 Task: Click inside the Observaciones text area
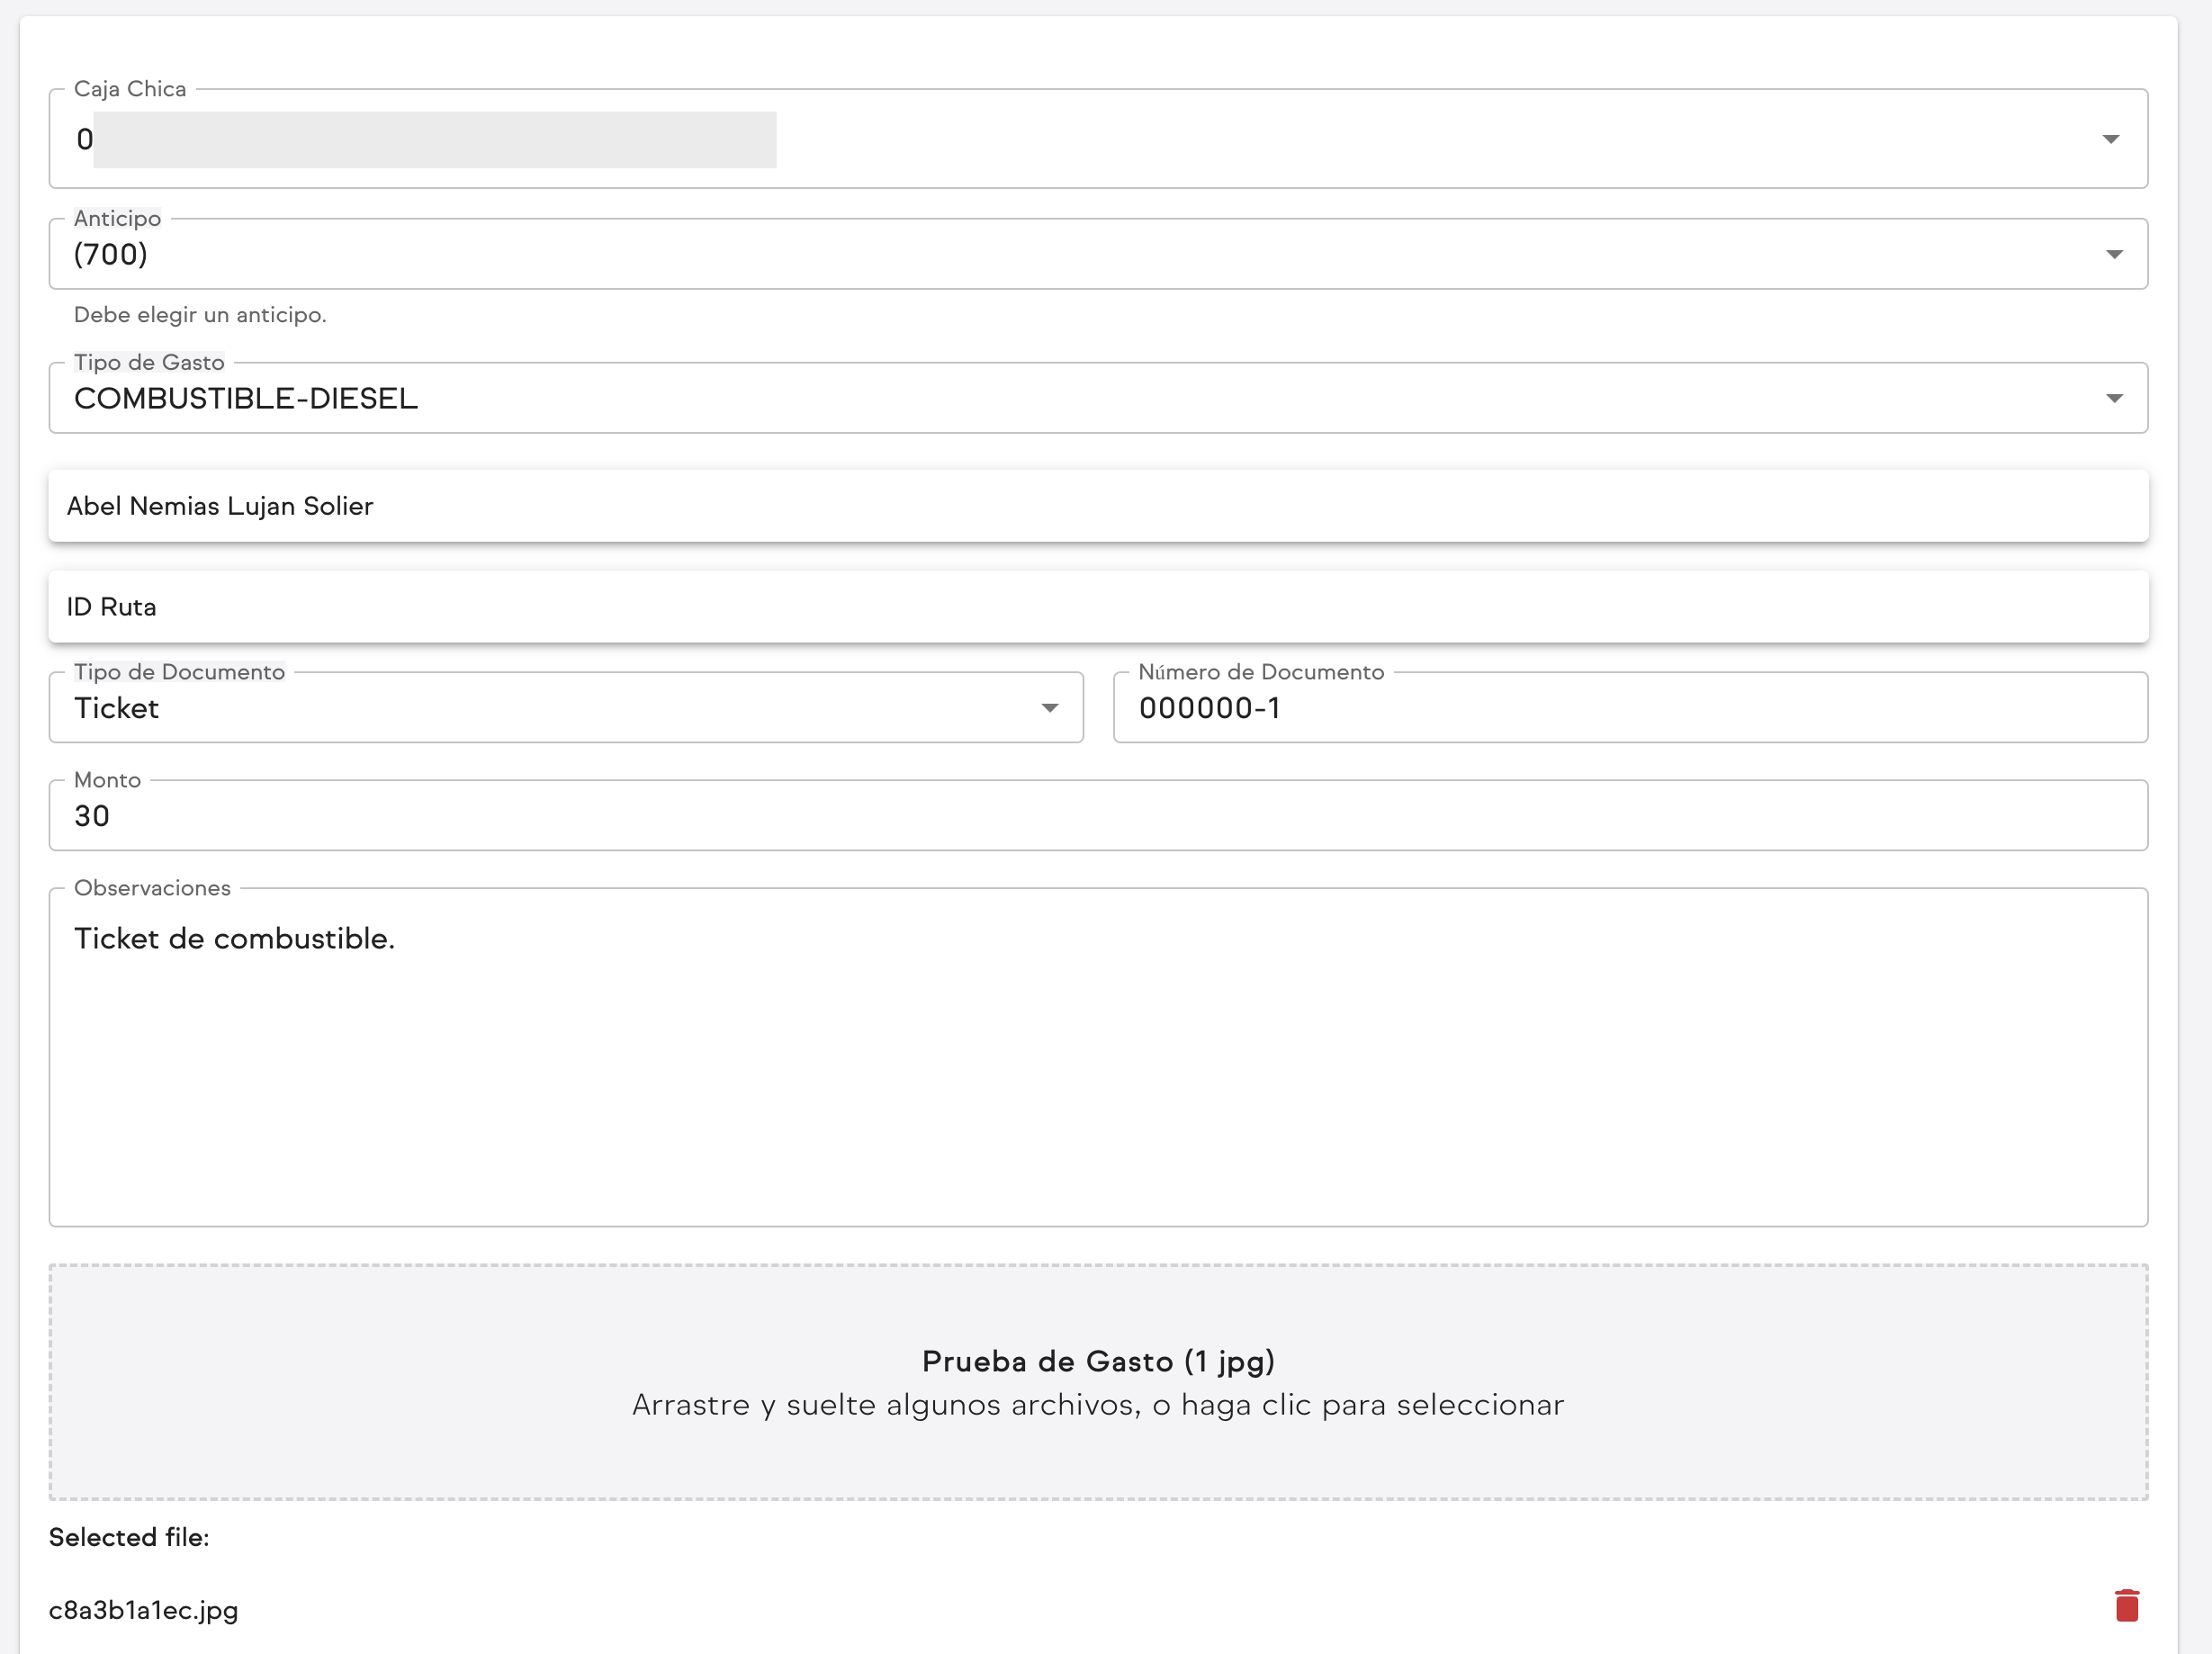(x=1098, y=1080)
